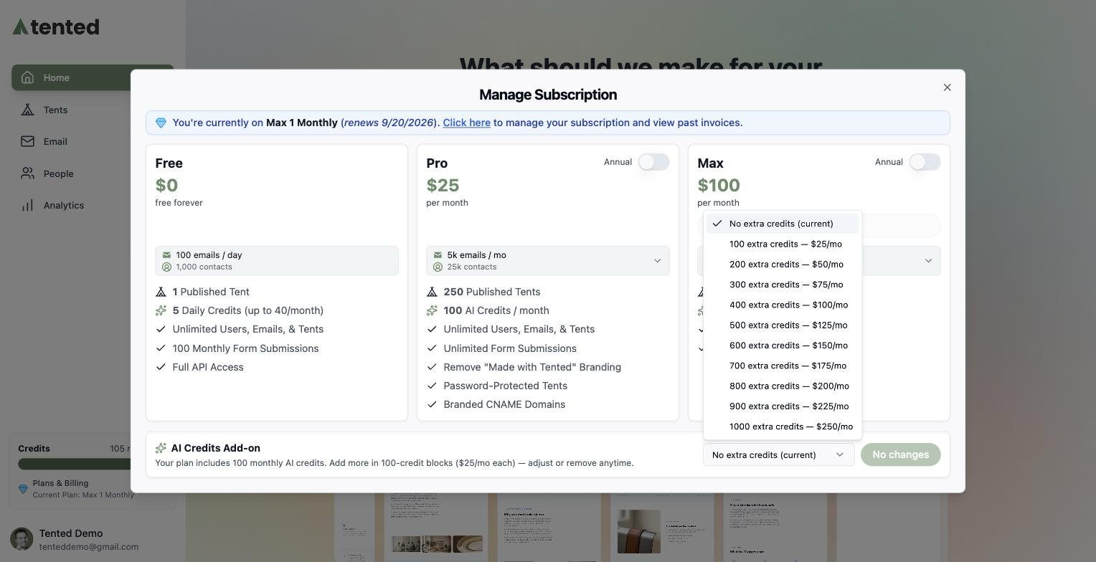Click the Credits progress bar in sidebar
Viewport: 1096px width, 562px height.
[74, 464]
